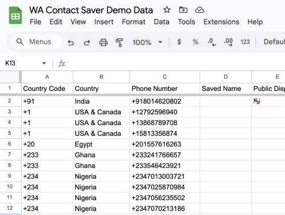Click the India cell
285x215 pixels.
[x=101, y=101]
